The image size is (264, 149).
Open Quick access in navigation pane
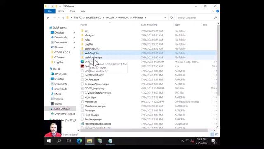tap(59, 28)
